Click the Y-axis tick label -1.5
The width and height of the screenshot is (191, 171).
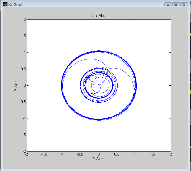click(x=23, y=135)
